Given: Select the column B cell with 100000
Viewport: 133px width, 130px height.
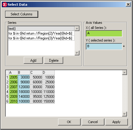Looking at the screenshot, I should [x=24, y=101].
